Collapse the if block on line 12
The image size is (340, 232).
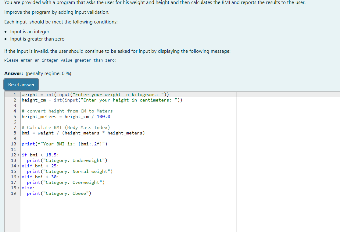(18, 155)
